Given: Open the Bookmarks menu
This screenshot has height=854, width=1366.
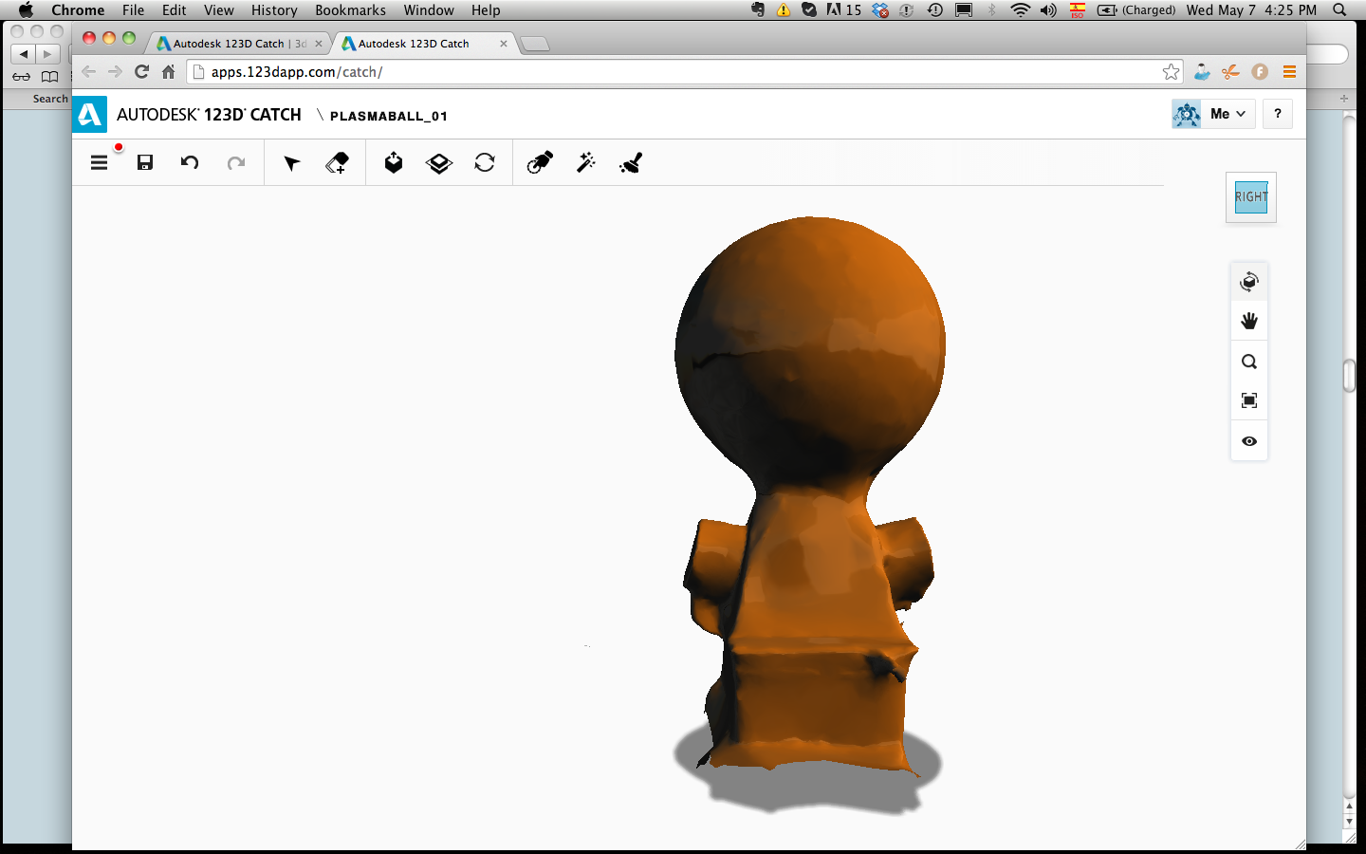Looking at the screenshot, I should 350,10.
